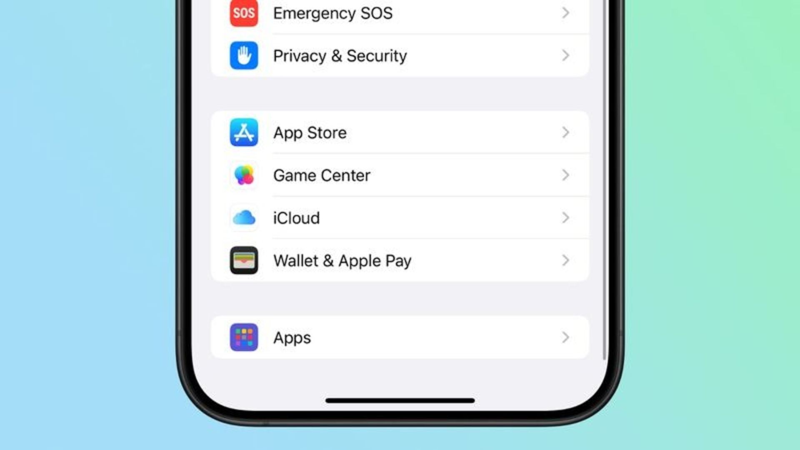Navigate into Game Center section

coord(400,175)
